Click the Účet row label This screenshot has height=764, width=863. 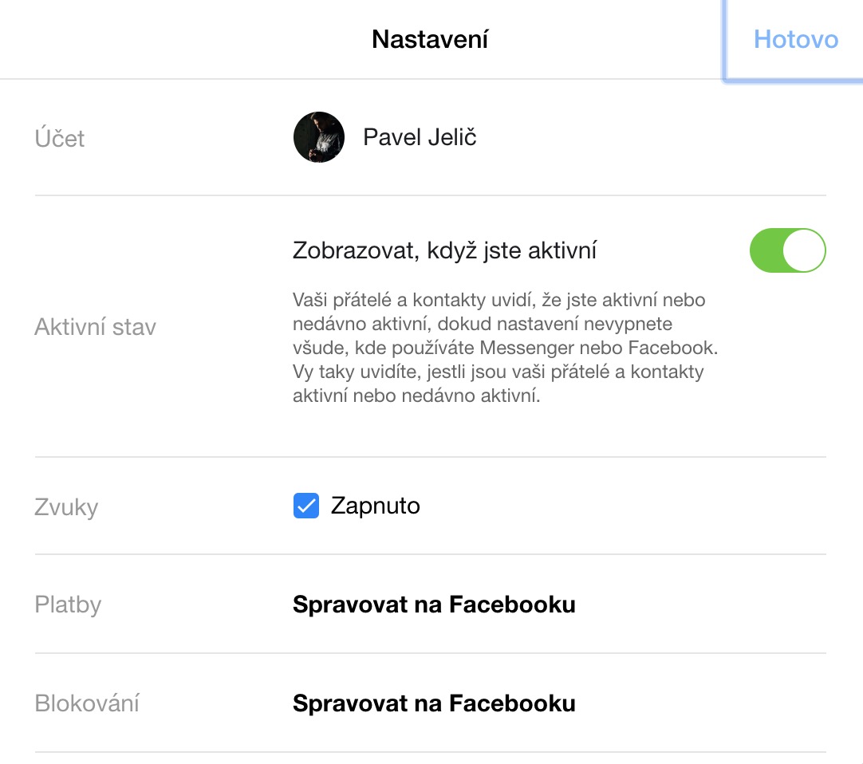click(60, 139)
